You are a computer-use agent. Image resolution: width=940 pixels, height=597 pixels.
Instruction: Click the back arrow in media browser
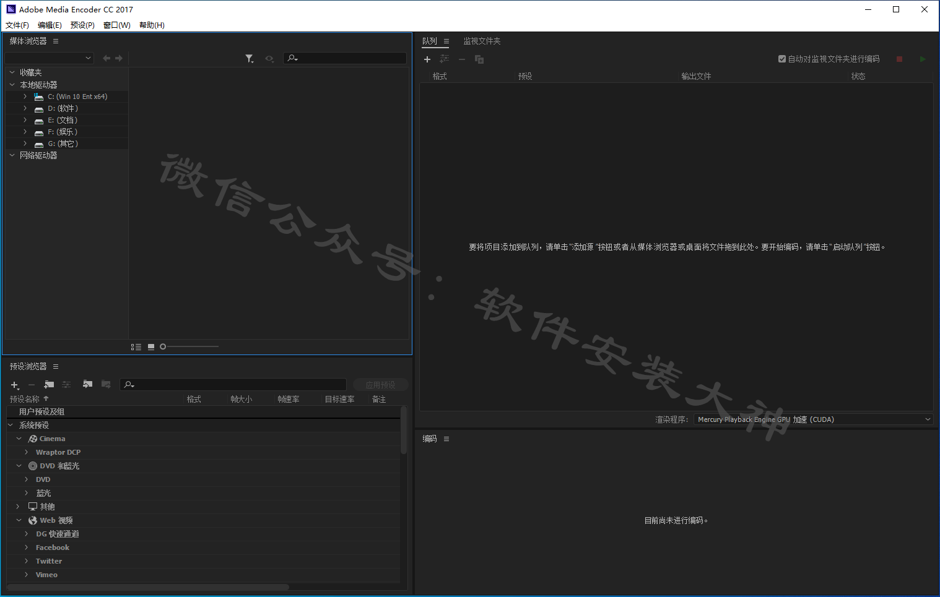107,58
